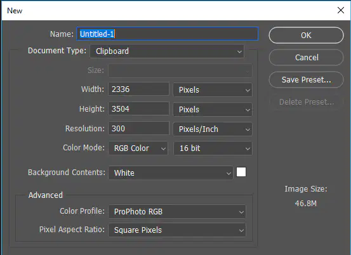Click OK to create the document
The image size is (351, 255).
[306, 35]
